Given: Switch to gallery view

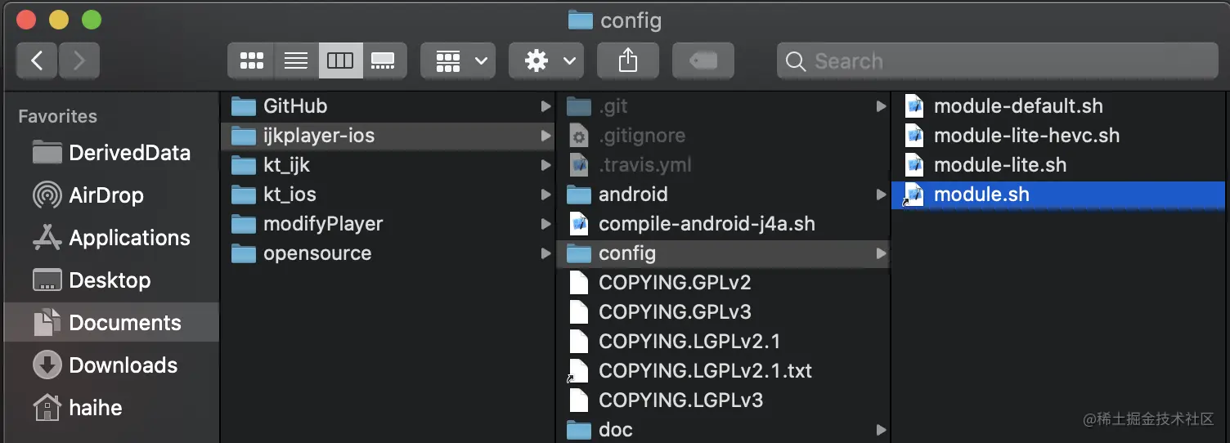Looking at the screenshot, I should 384,61.
